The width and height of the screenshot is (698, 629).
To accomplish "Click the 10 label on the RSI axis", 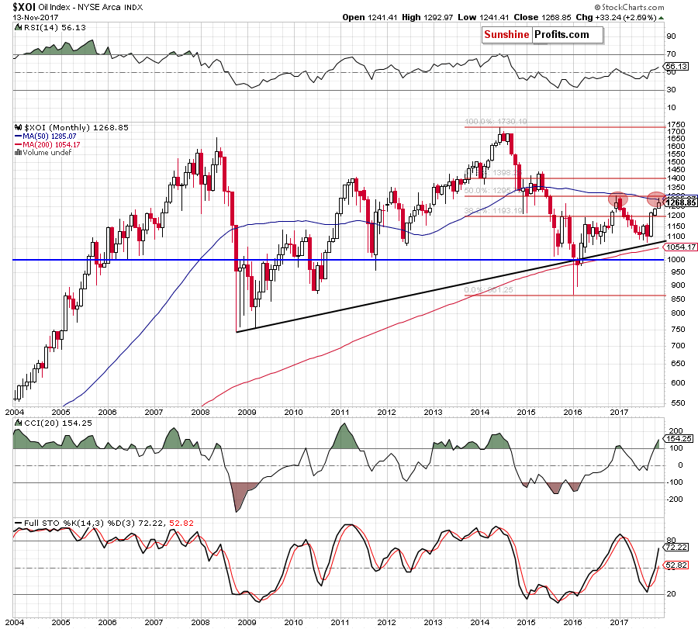I will point(671,108).
